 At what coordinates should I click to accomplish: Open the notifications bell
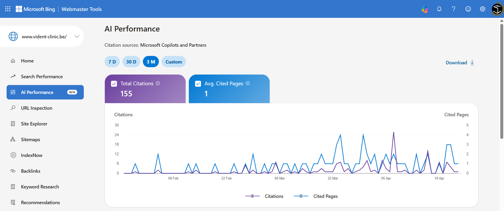point(439,9)
